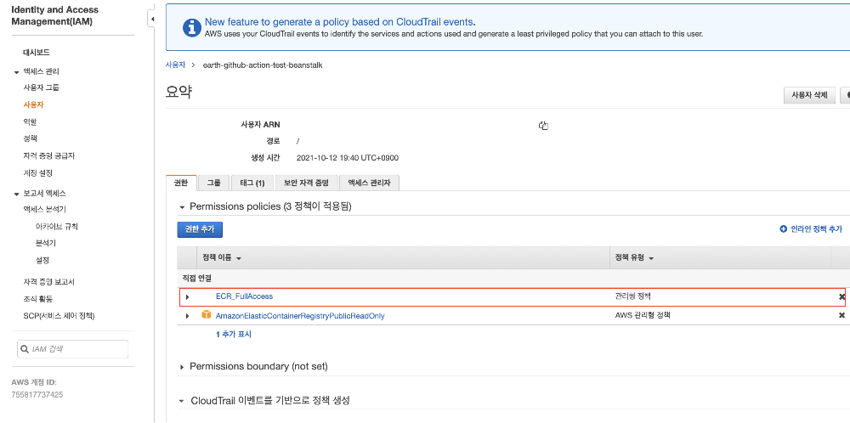This screenshot has width=850, height=423.
Task: Open 역할 in sidebar
Action: click(x=30, y=121)
